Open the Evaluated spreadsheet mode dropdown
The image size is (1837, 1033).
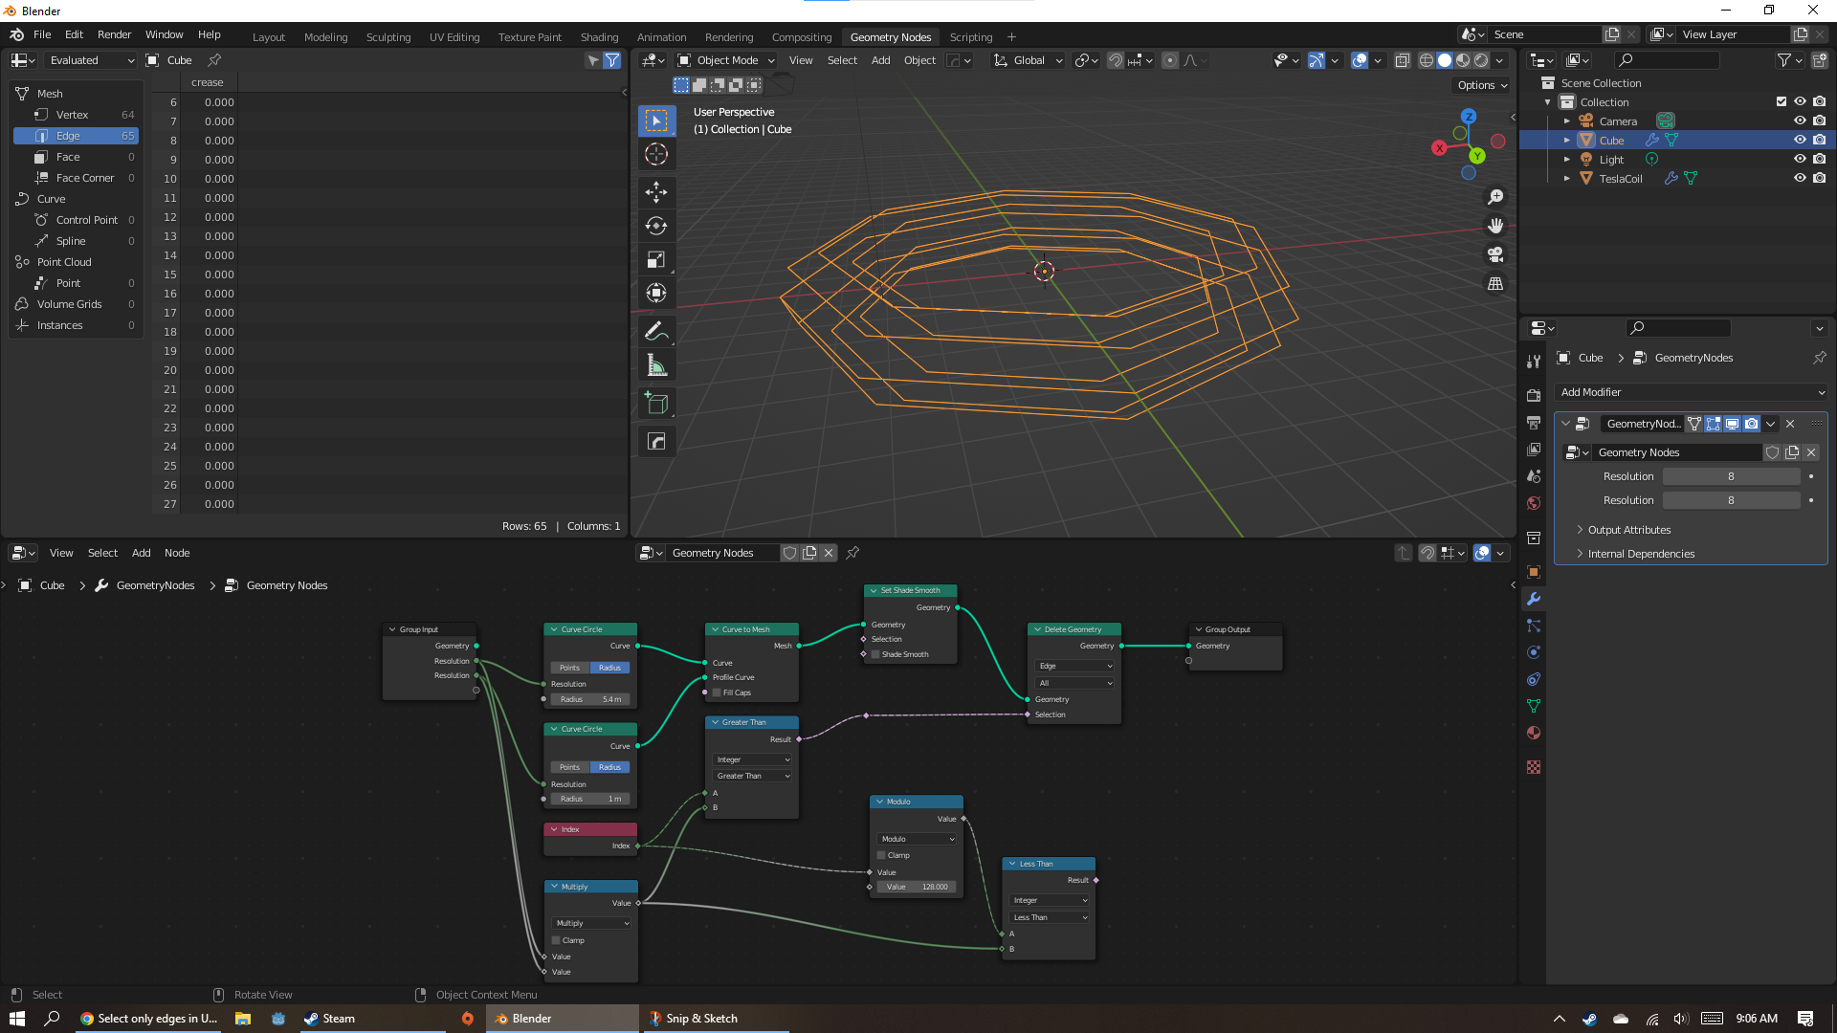(92, 60)
